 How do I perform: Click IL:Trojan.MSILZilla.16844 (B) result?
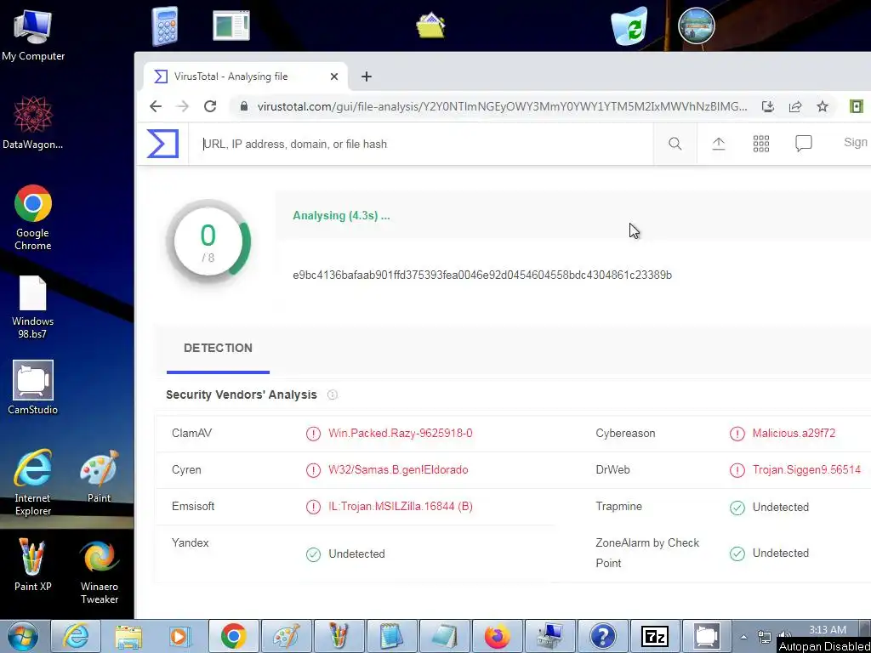(401, 507)
